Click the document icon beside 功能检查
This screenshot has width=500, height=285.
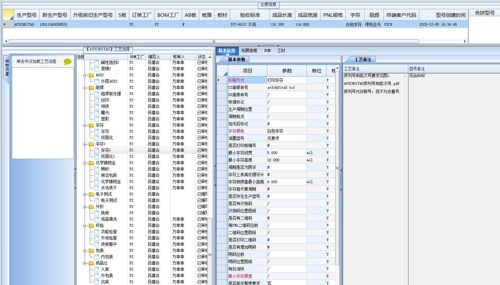click(97, 232)
